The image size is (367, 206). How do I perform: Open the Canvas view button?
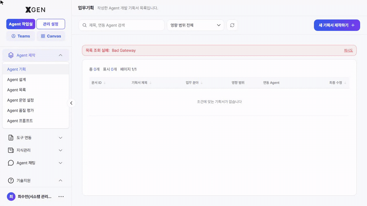51,36
